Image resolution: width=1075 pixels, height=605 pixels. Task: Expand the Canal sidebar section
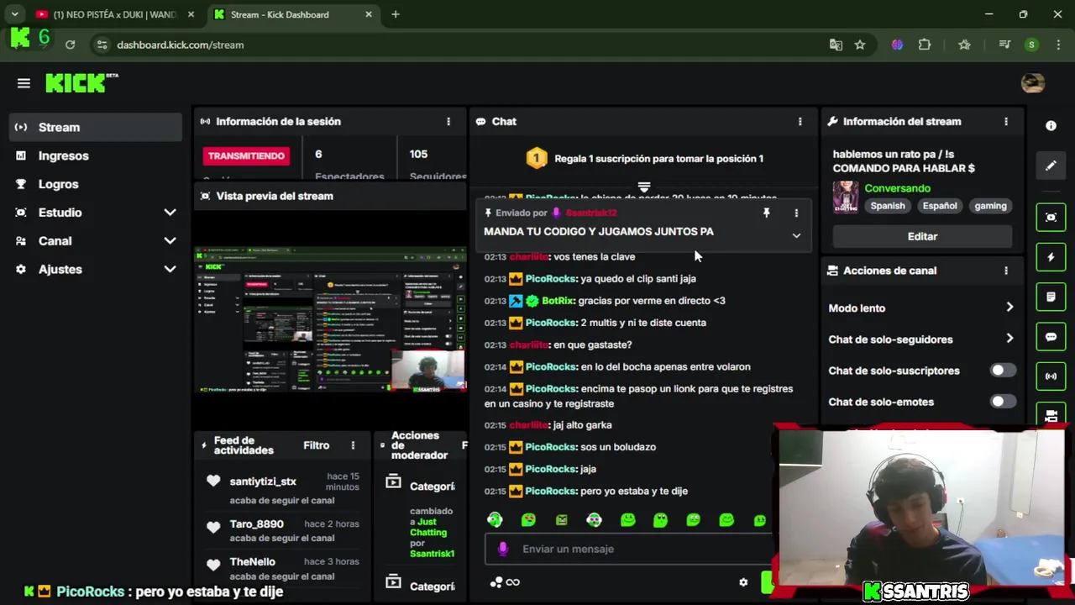96,241
